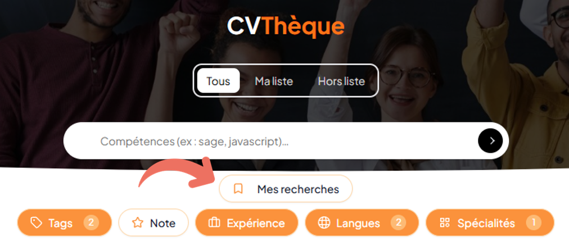
Task: Open the Langues filter dropdown
Action: coord(362,223)
